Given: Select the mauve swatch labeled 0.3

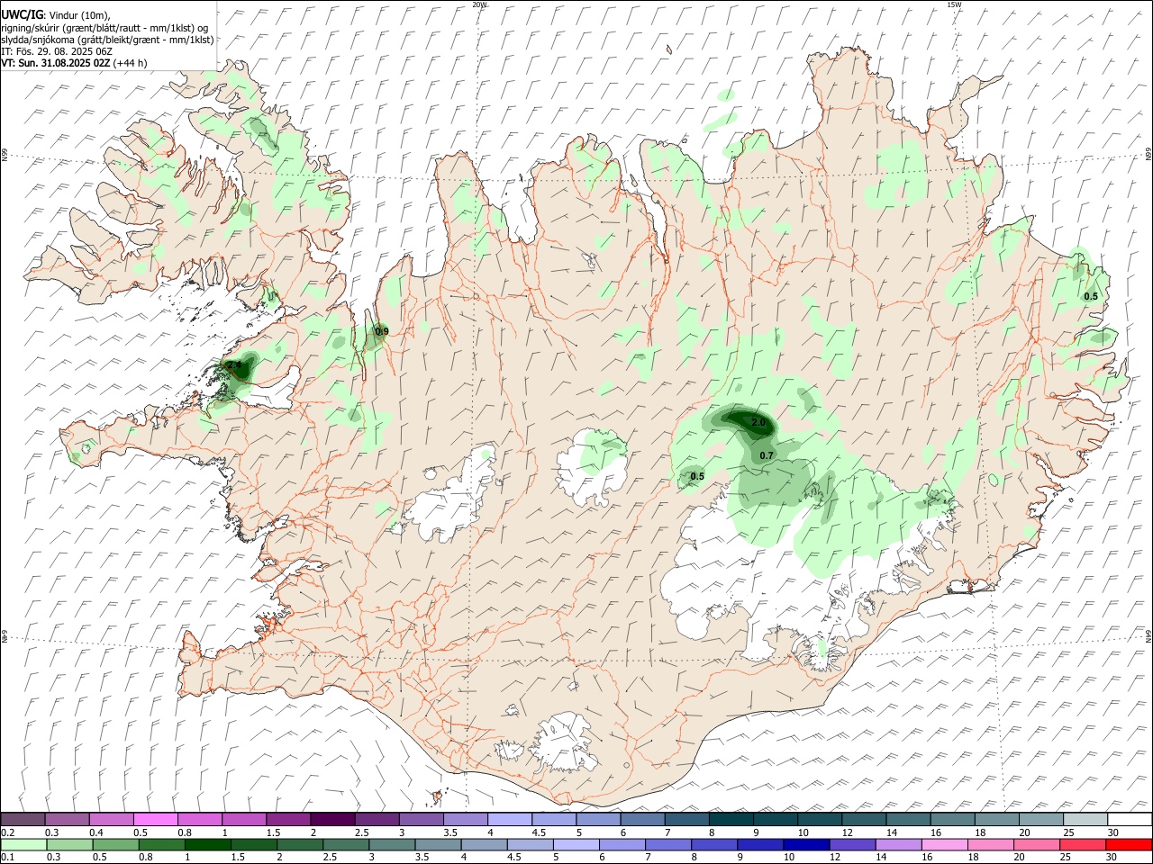Looking at the screenshot, I should [68, 819].
